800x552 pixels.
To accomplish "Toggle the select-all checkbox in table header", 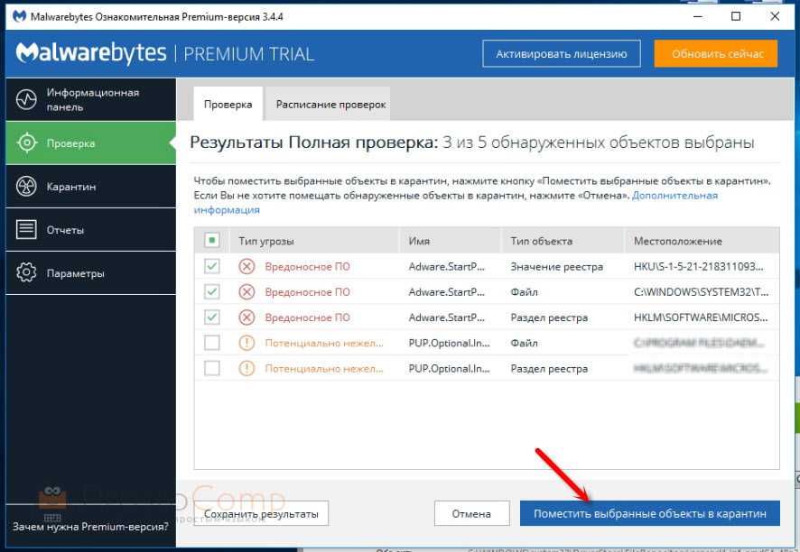I will click(x=212, y=241).
